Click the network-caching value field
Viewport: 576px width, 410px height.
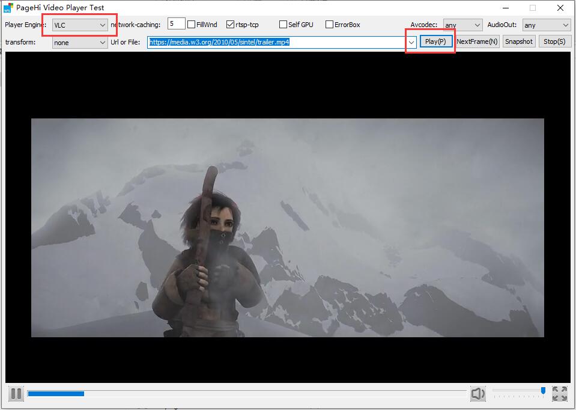[x=177, y=24]
